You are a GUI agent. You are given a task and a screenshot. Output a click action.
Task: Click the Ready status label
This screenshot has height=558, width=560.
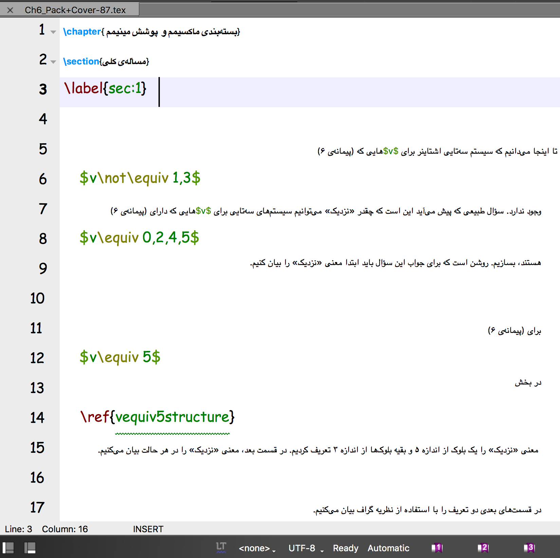(346, 548)
